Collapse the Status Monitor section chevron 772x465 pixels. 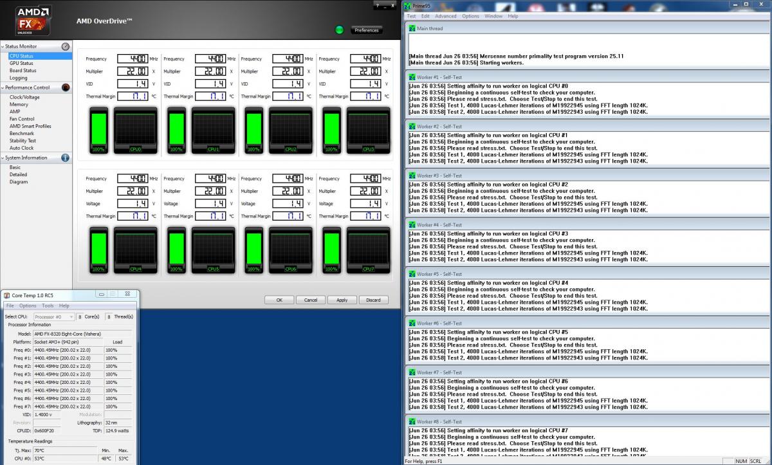tap(3, 46)
